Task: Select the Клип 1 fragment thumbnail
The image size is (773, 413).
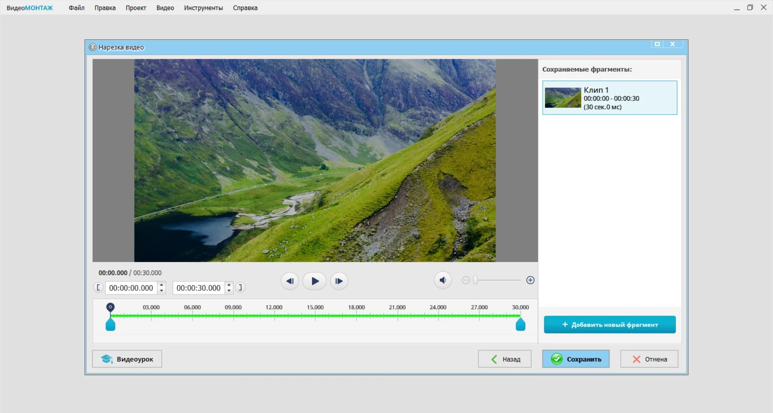Action: (x=563, y=98)
